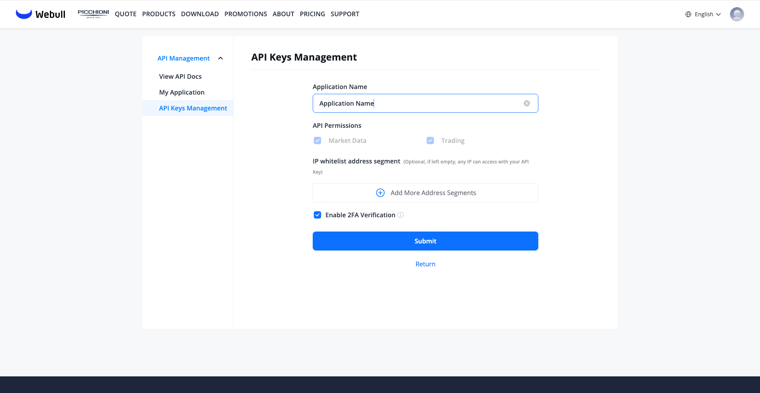Click into the Application Name input
Screen dimensions: 760x393
point(426,103)
